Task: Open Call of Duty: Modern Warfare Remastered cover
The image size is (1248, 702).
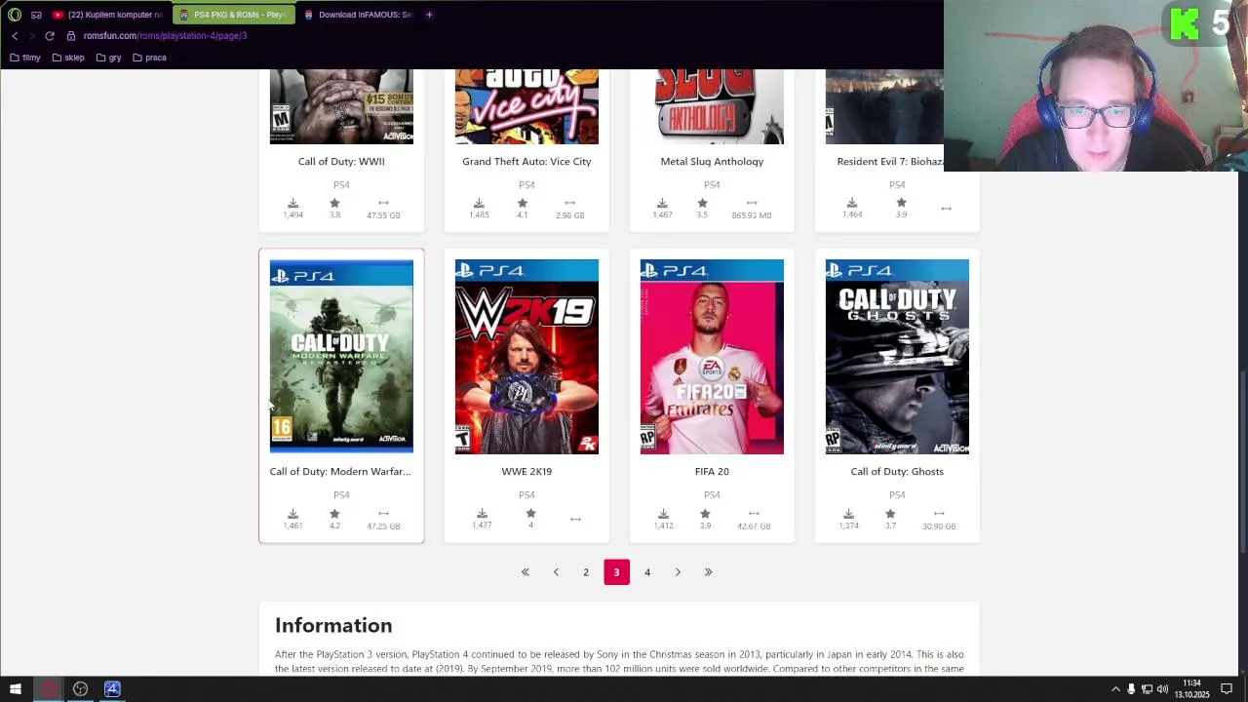Action: pyautogui.click(x=341, y=357)
